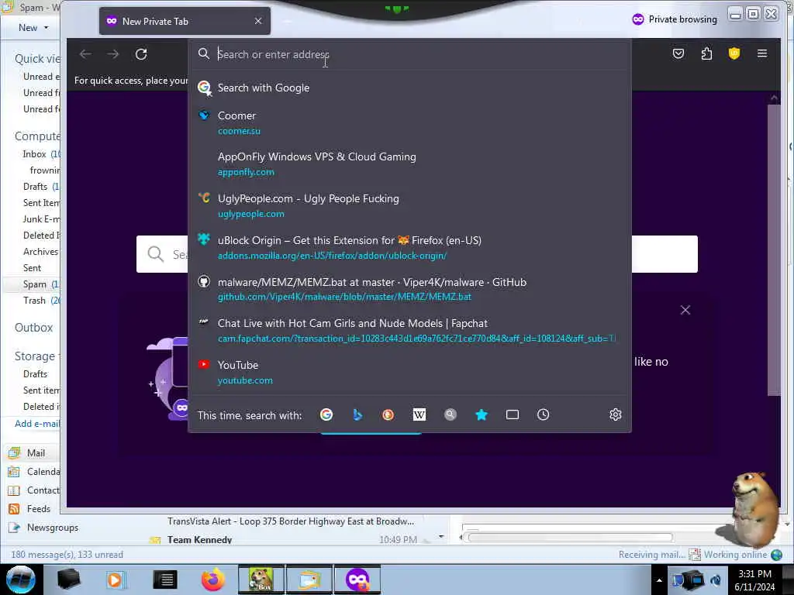Screen dimensions: 794x595
Task: Close the New Private Tab
Action: point(258,21)
